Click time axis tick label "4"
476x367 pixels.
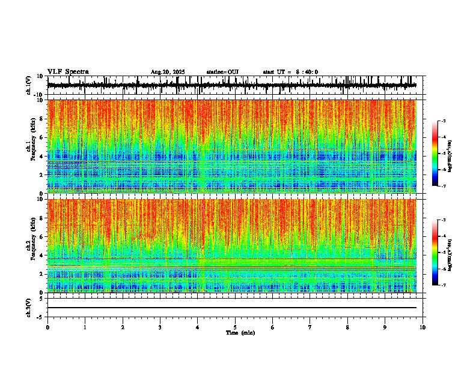click(198, 327)
